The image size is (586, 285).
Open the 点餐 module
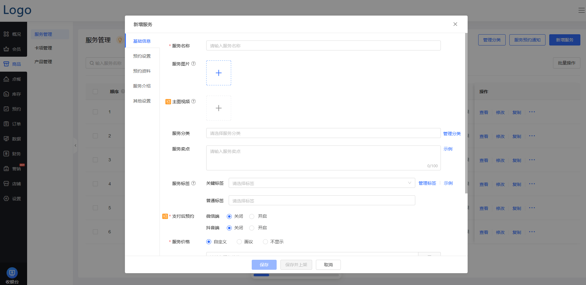click(13, 79)
